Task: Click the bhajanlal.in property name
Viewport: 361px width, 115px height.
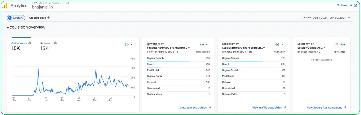Action: tap(43, 7)
